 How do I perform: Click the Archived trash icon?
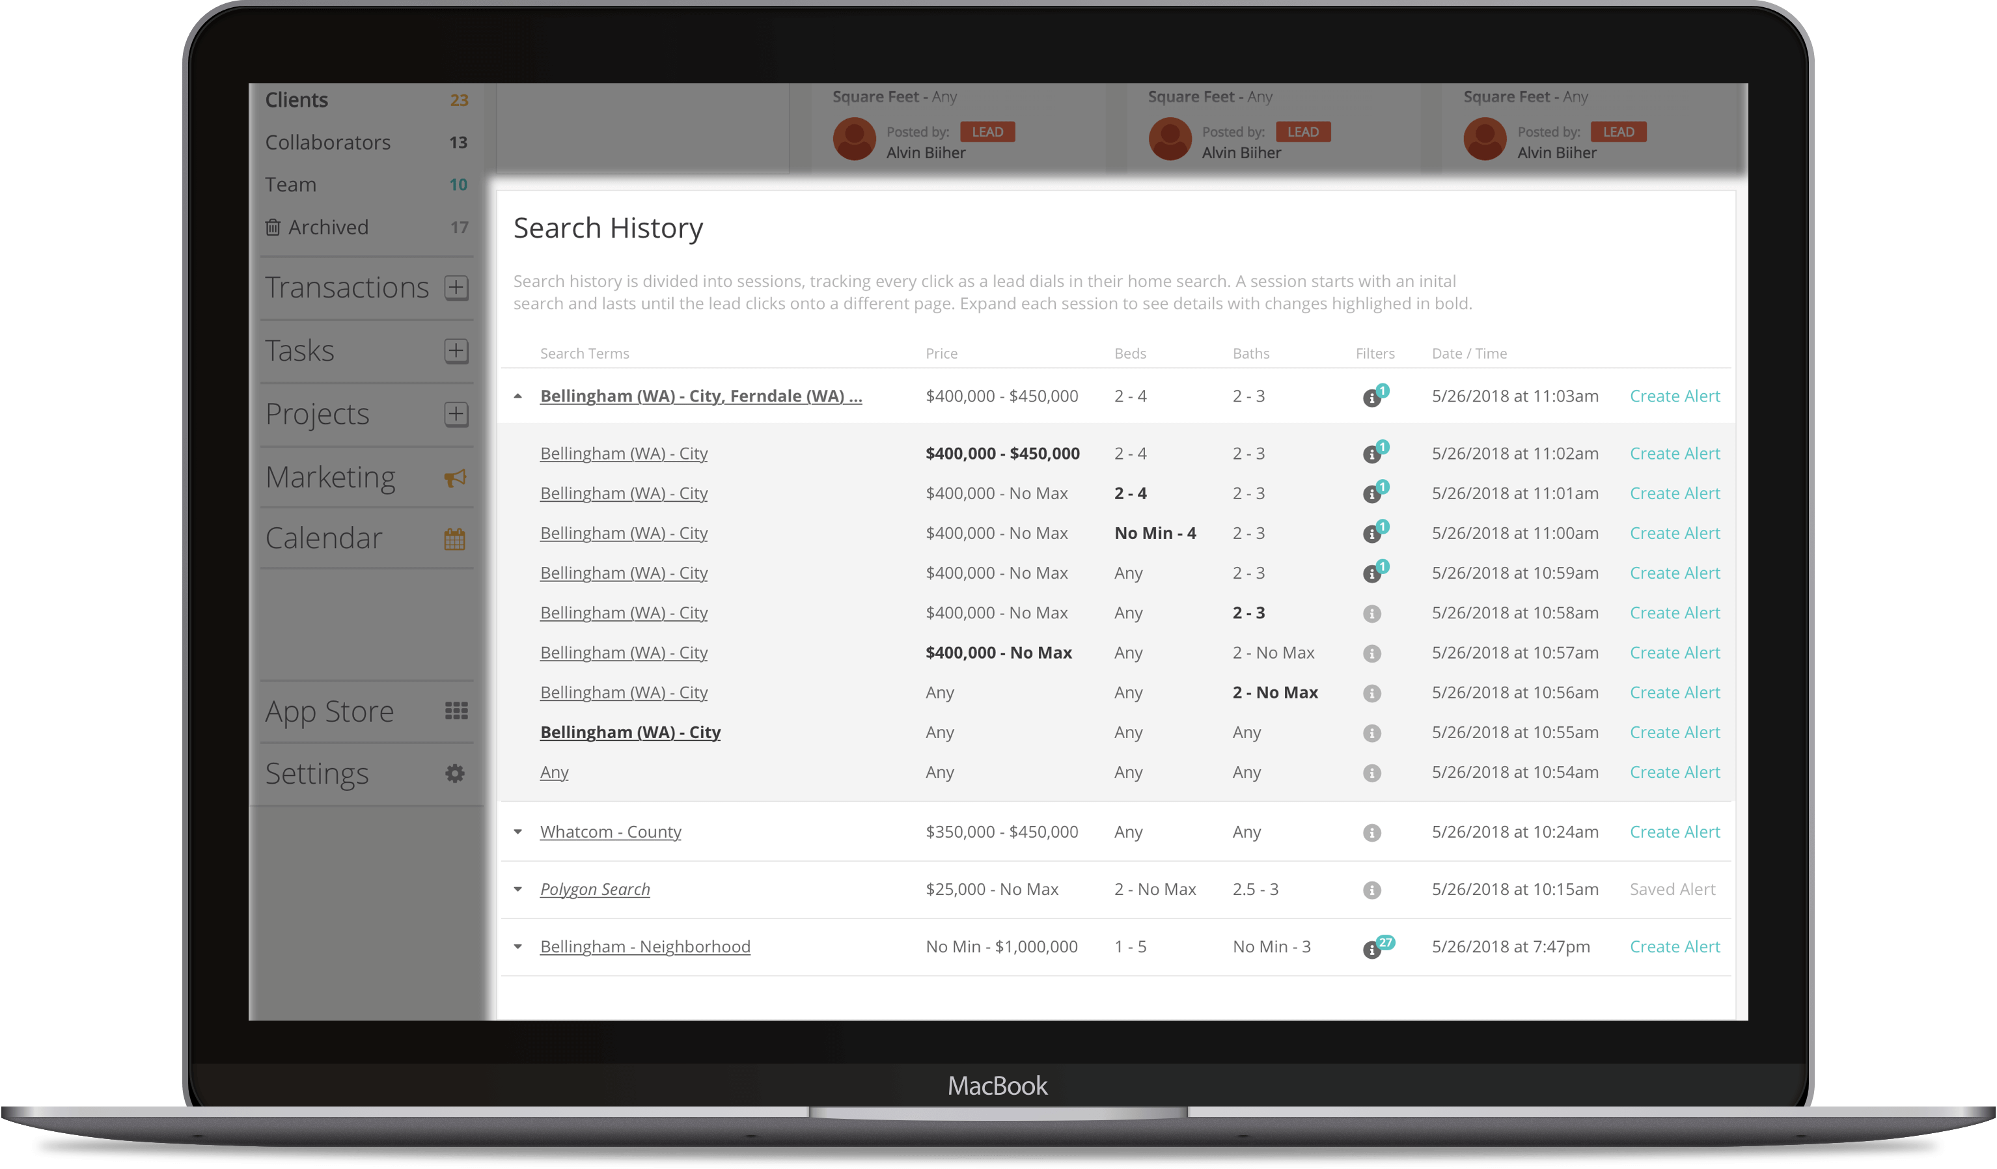pyautogui.click(x=273, y=227)
